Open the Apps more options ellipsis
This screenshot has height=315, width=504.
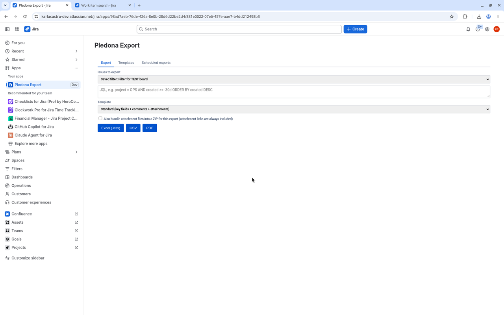[x=76, y=68]
